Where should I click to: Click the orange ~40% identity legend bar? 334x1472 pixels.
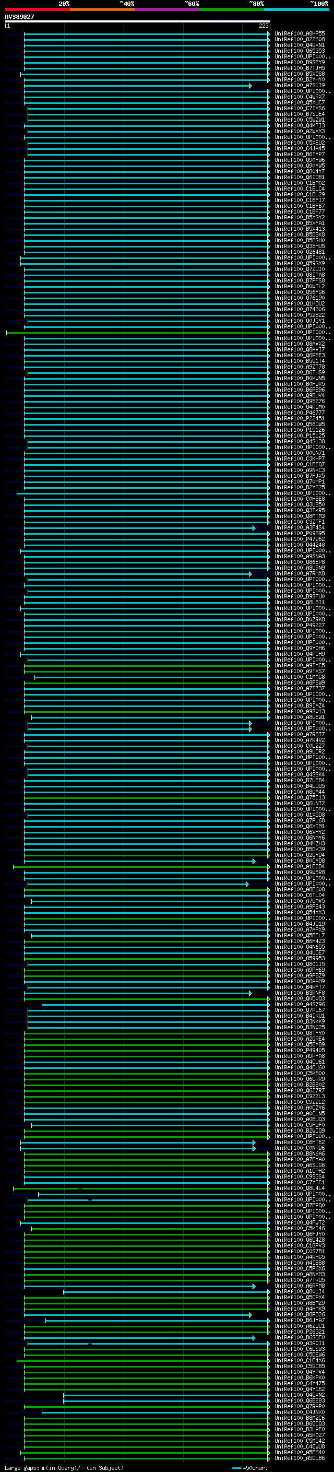tap(102, 9)
